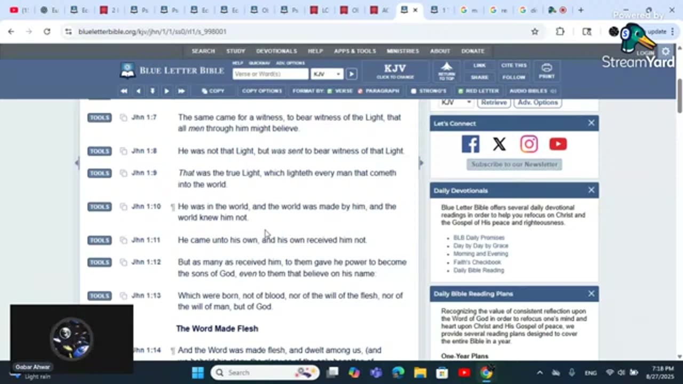The width and height of the screenshot is (683, 384).
Task: Click the page vertical scrollbar thumb
Action: (x=679, y=95)
